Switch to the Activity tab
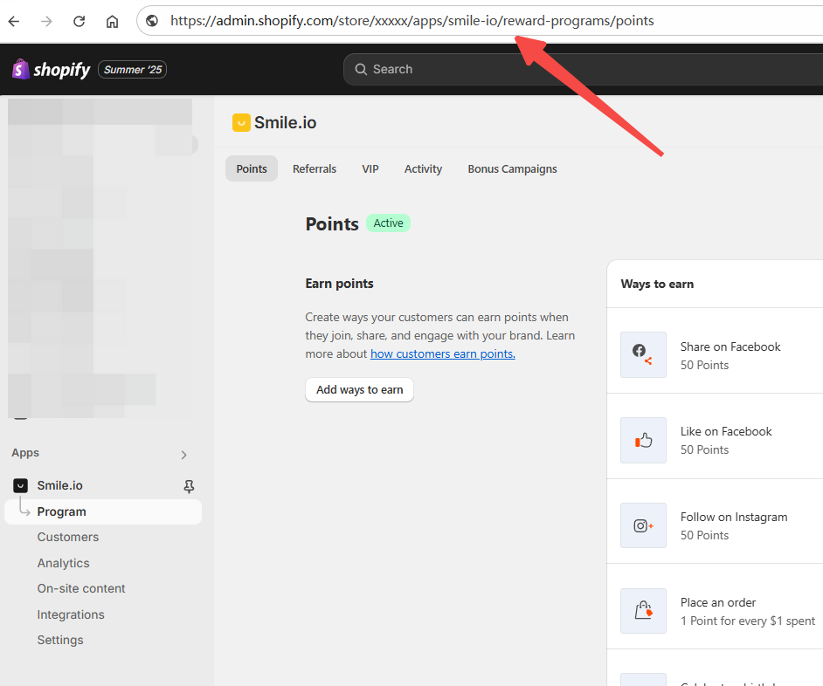The height and width of the screenshot is (686, 823). coord(423,168)
